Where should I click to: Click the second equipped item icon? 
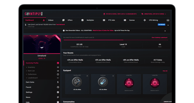click(x=103, y=82)
